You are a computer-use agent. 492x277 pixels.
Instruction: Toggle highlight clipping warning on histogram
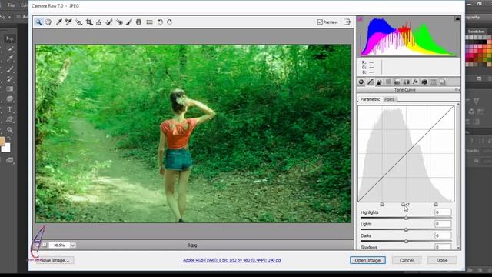click(457, 18)
